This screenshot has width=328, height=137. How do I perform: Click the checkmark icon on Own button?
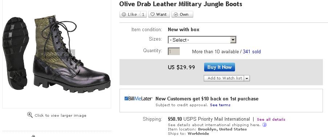[176, 14]
